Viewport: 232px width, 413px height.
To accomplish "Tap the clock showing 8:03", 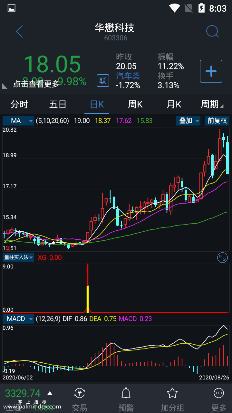I will 218,8.
